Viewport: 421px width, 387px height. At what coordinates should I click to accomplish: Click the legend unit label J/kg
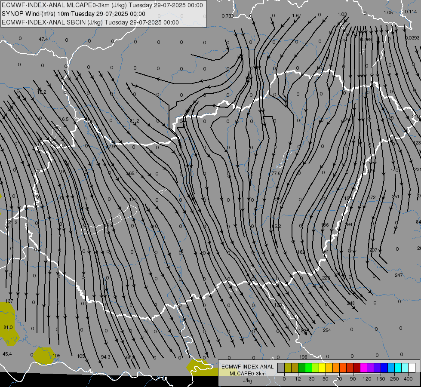(x=248, y=381)
